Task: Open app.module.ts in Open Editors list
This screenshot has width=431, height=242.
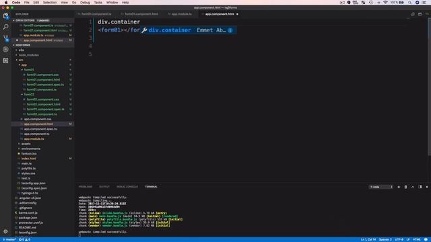Action: (33, 35)
